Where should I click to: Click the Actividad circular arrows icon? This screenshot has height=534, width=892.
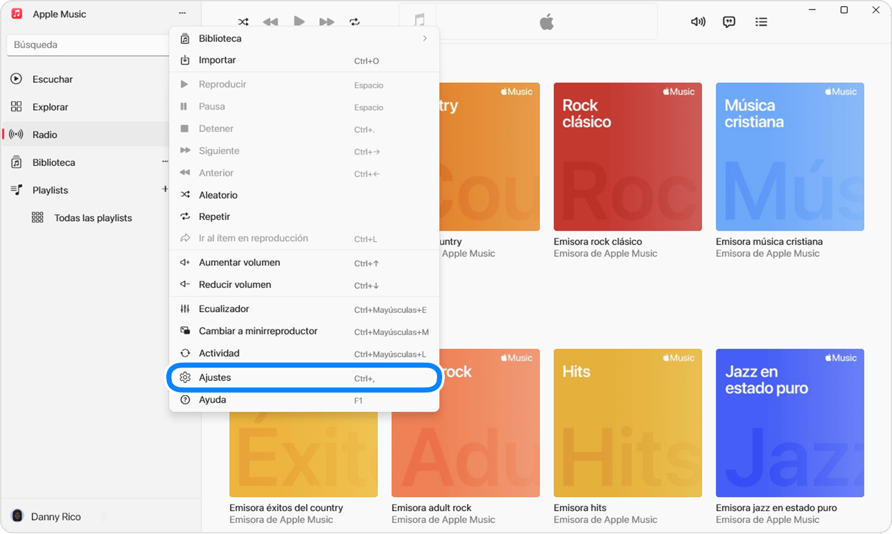tap(185, 353)
